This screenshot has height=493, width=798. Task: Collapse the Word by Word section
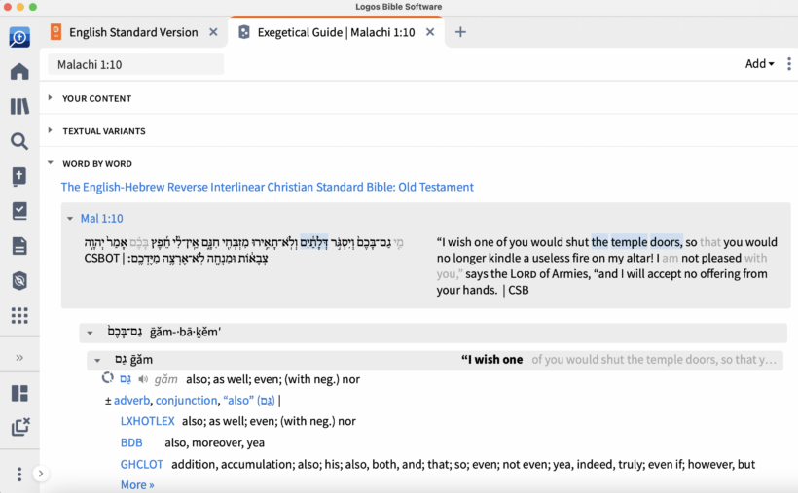coord(50,162)
